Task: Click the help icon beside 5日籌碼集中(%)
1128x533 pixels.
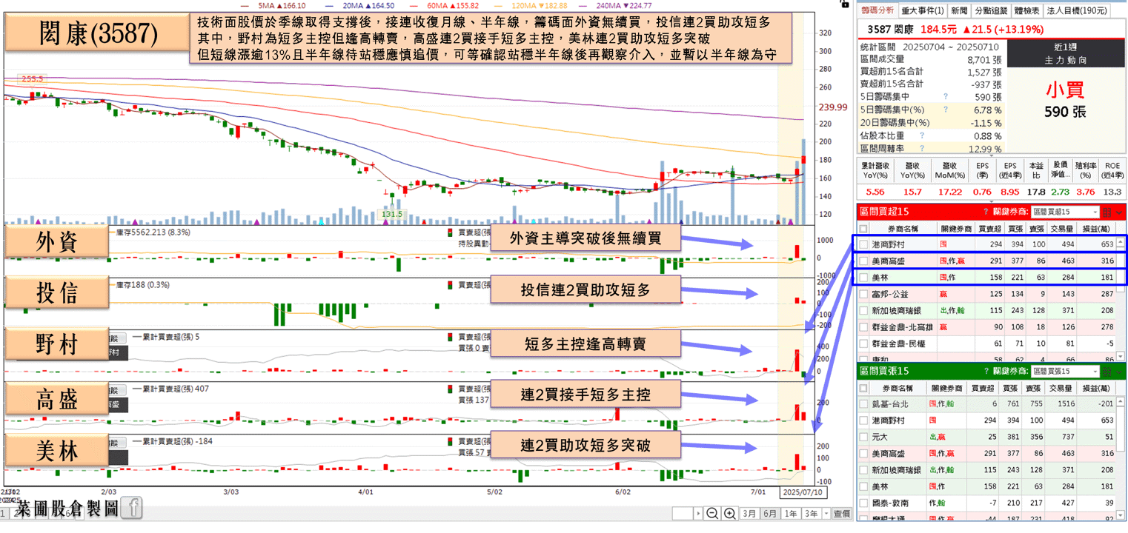Action: click(x=945, y=110)
